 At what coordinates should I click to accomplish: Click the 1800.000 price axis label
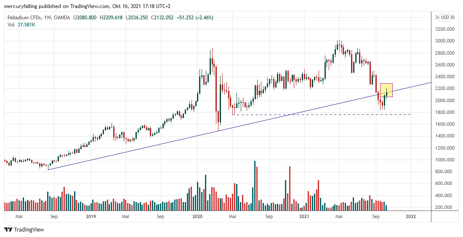point(445,113)
